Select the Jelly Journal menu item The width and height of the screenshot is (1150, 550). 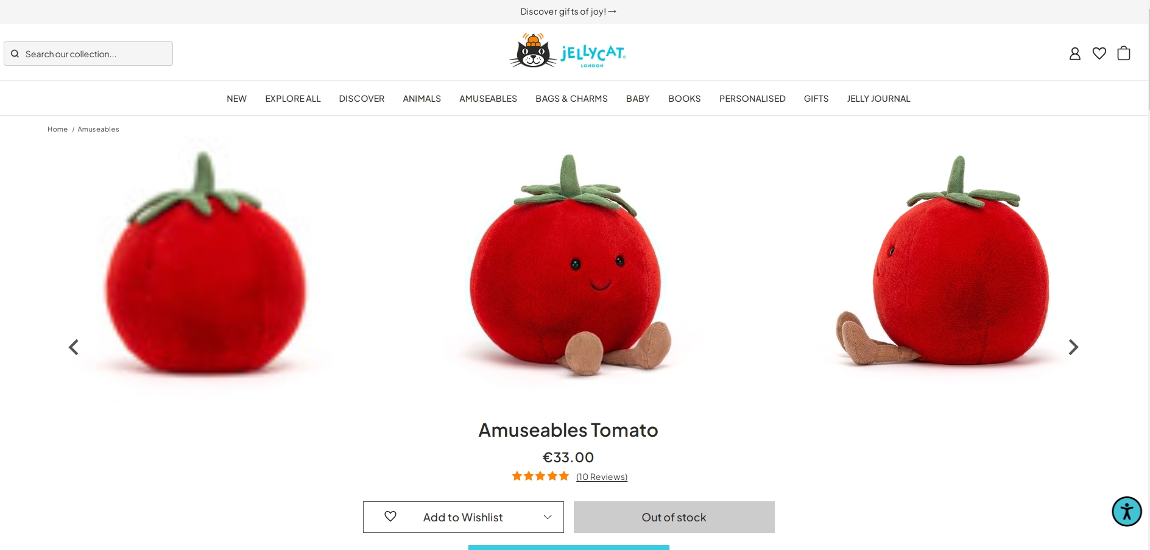tap(878, 99)
